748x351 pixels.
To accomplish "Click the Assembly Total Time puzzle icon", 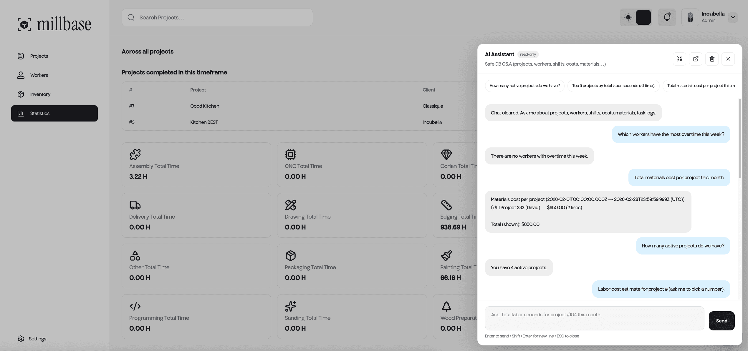I will point(135,154).
